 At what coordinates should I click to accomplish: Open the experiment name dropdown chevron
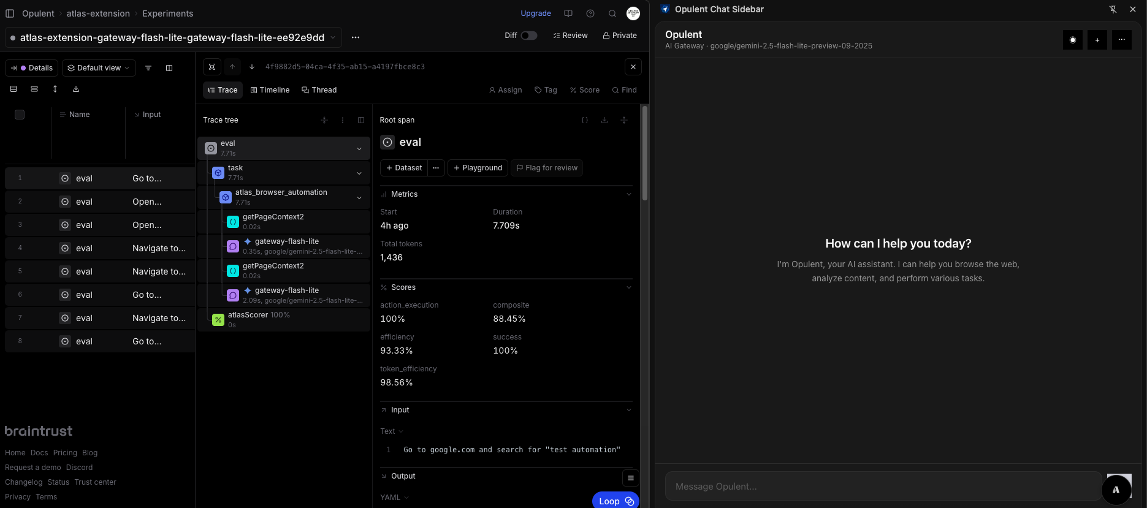click(x=333, y=37)
